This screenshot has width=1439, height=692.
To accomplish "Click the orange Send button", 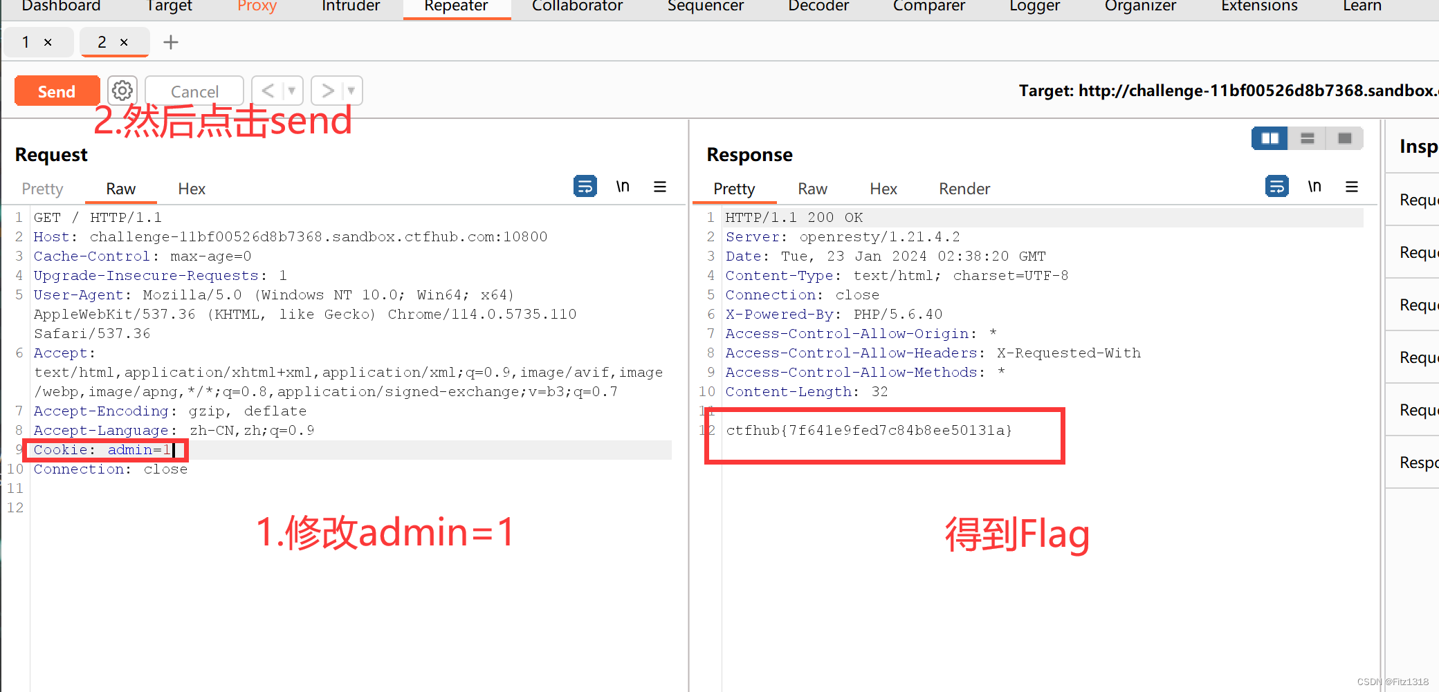I will (57, 91).
